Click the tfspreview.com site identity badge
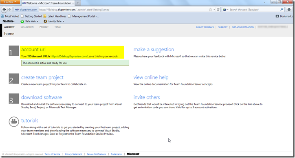The image size is (295, 158). [x=26, y=9]
